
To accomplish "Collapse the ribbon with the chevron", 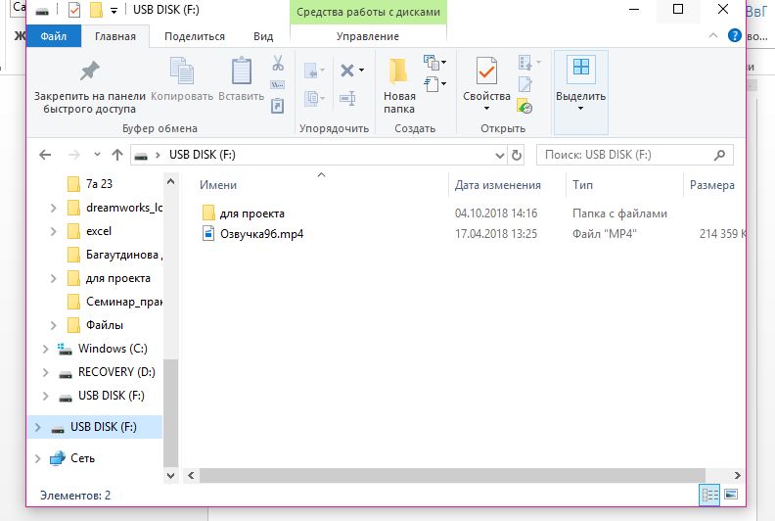I will point(713,35).
